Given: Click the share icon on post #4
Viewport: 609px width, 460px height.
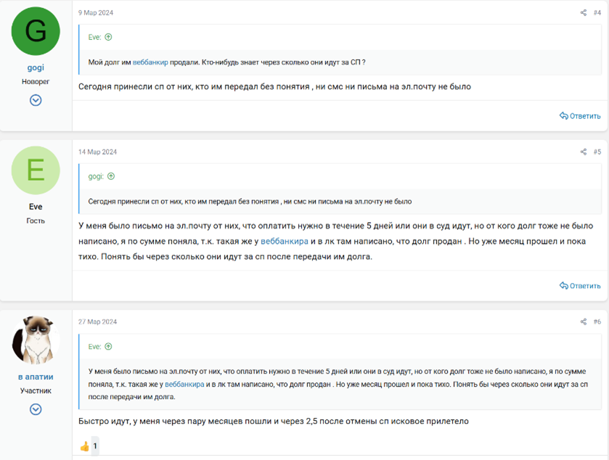Looking at the screenshot, I should click(x=583, y=13).
